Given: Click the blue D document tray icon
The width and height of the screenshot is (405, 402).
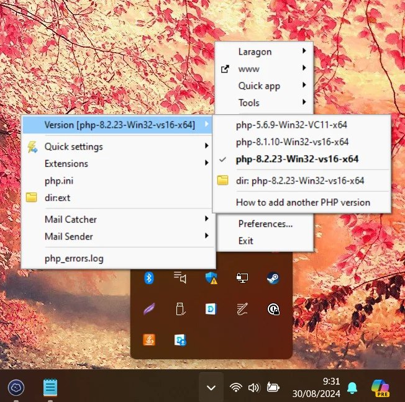Looking at the screenshot, I should [211, 309].
